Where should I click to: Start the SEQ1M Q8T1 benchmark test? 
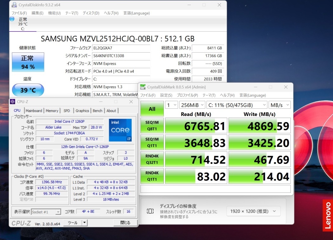[x=152, y=126]
